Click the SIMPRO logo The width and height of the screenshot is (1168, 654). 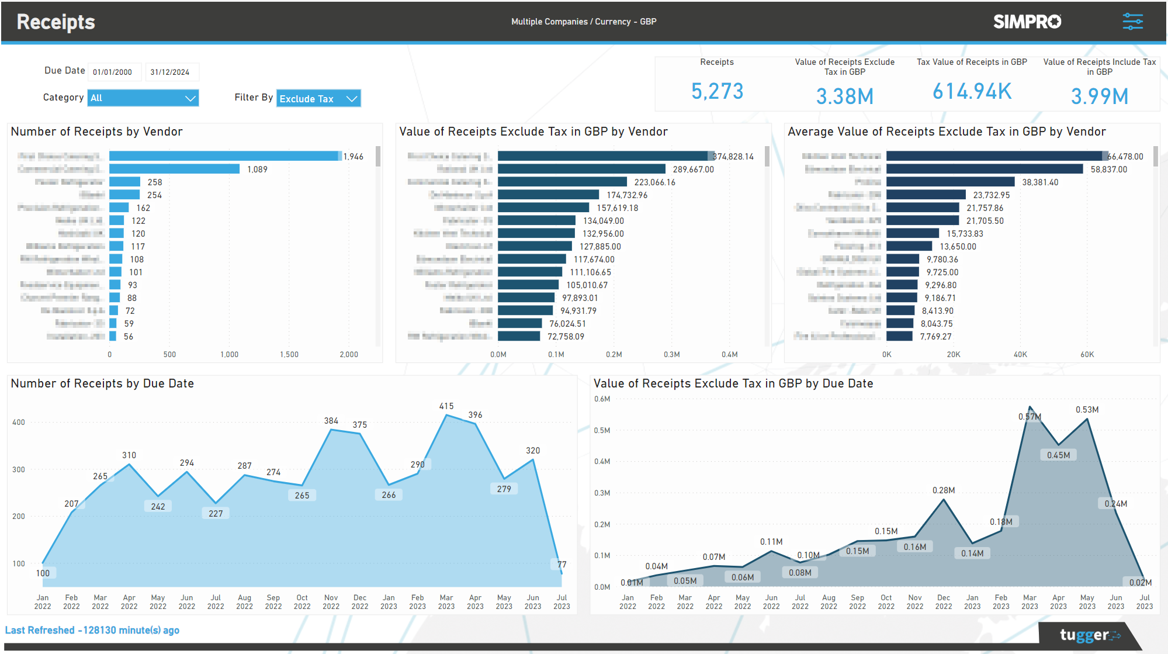(x=1027, y=22)
